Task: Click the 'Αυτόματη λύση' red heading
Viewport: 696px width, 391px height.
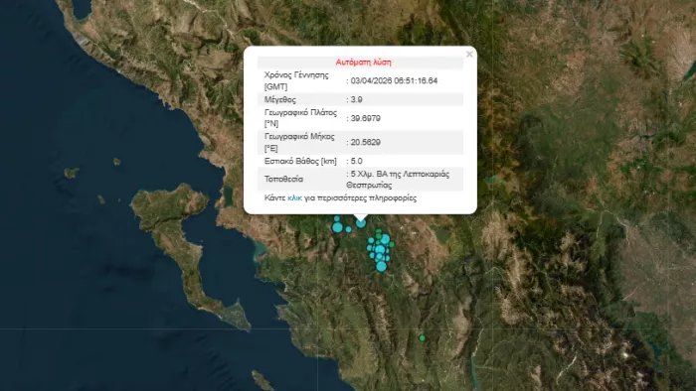Action: [363, 62]
